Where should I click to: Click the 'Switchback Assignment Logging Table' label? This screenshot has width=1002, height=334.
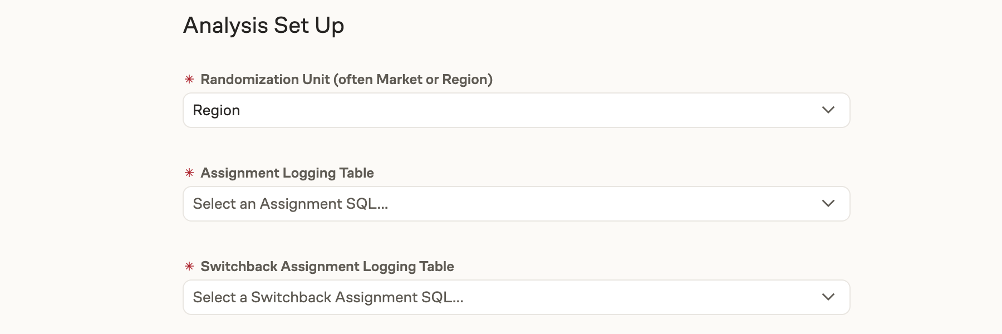327,267
